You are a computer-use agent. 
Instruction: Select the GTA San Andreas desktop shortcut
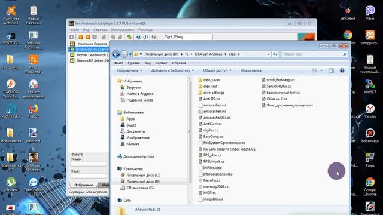[x=34, y=162]
